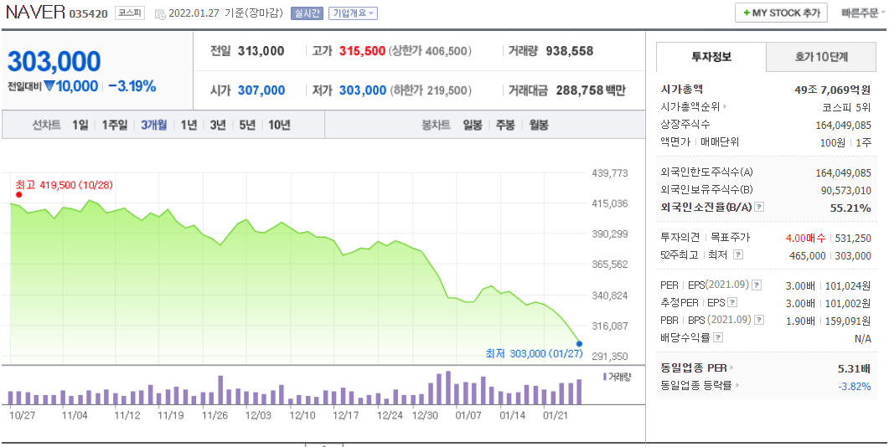Click the 외국인보유주식수 90,573,010 value

(846, 190)
